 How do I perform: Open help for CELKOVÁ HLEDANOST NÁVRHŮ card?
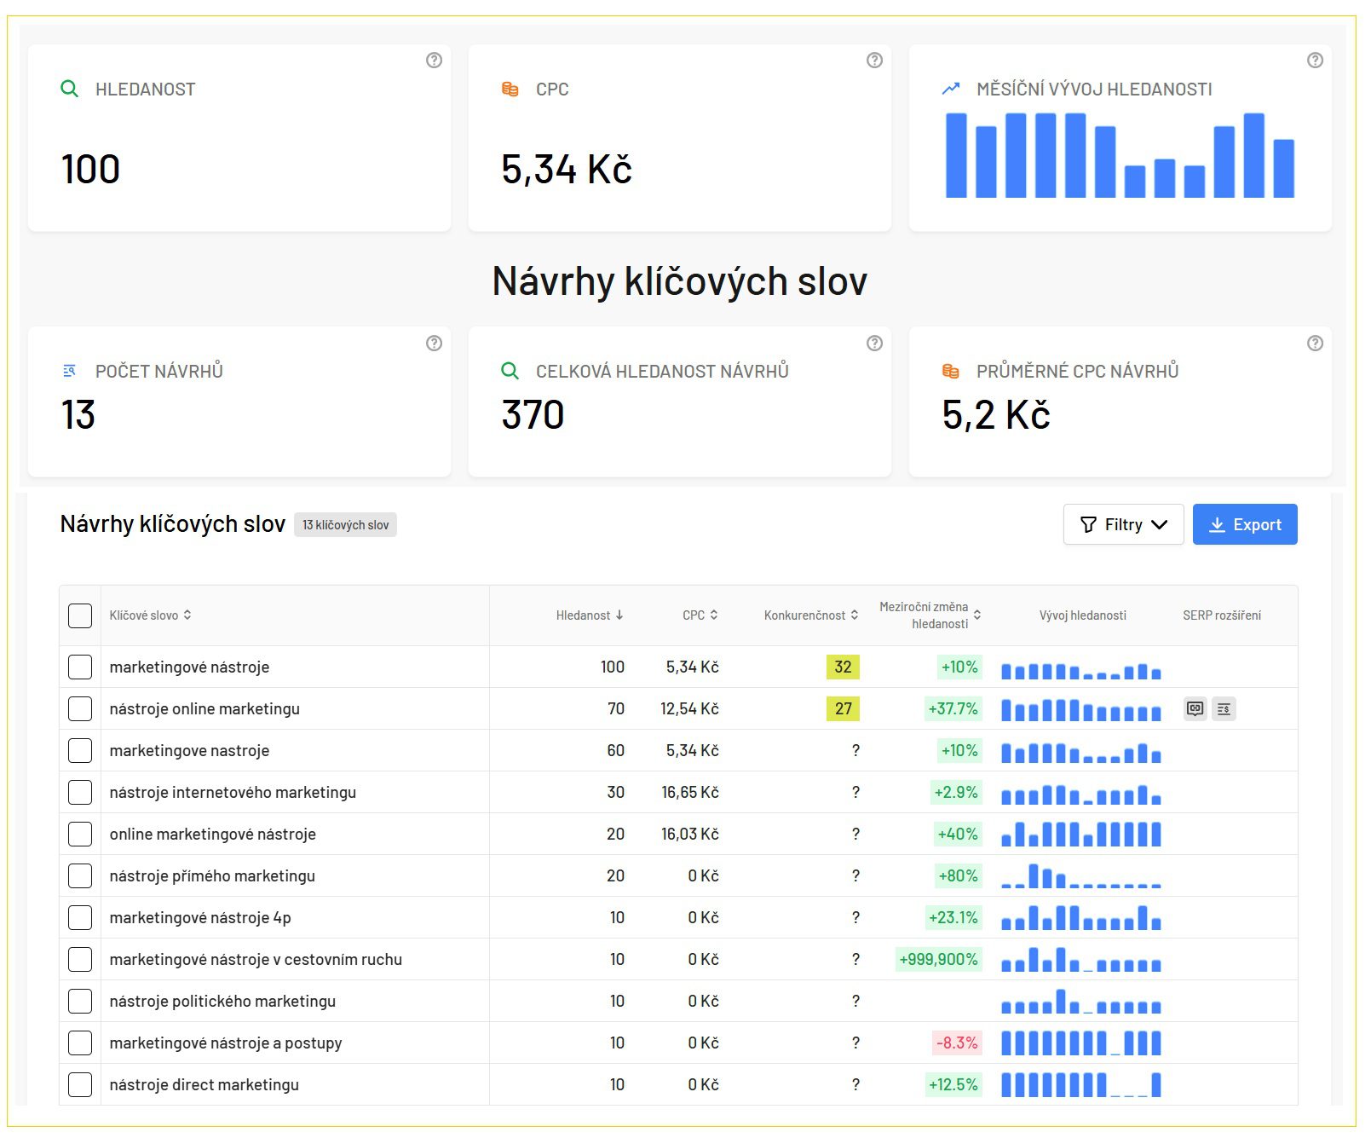pos(874,344)
